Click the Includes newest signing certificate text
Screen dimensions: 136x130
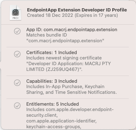[64, 58]
